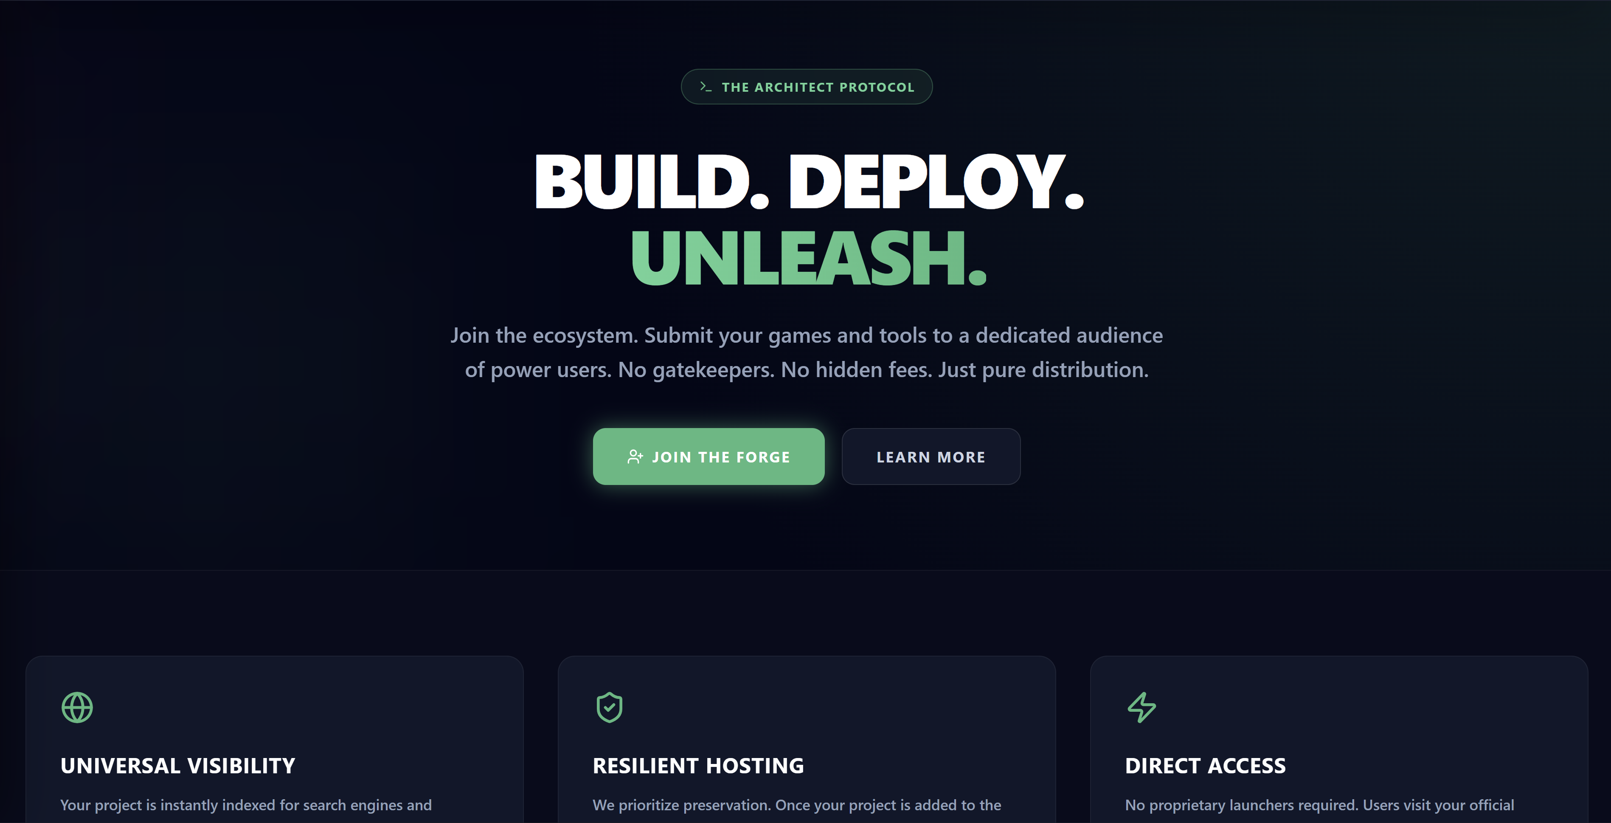Click the globe icon in the first card
The width and height of the screenshot is (1611, 823).
click(x=78, y=707)
